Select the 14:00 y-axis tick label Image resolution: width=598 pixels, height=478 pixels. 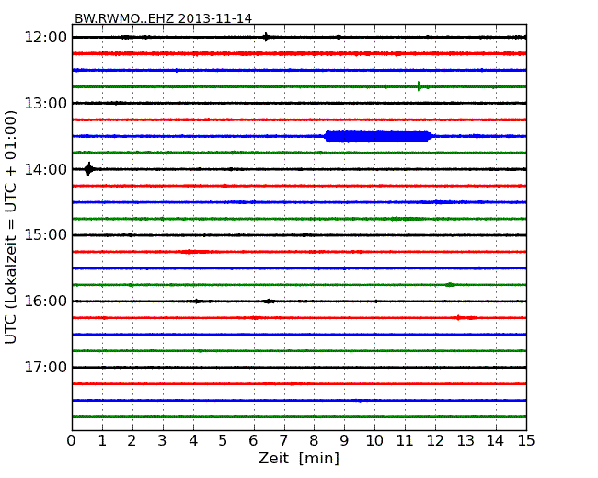click(x=46, y=169)
